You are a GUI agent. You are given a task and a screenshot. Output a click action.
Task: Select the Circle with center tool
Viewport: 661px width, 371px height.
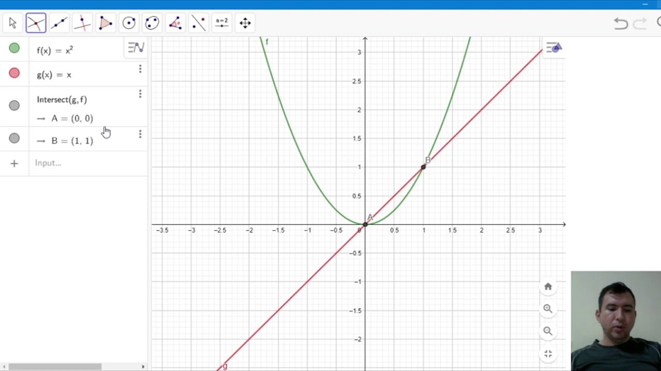point(129,23)
